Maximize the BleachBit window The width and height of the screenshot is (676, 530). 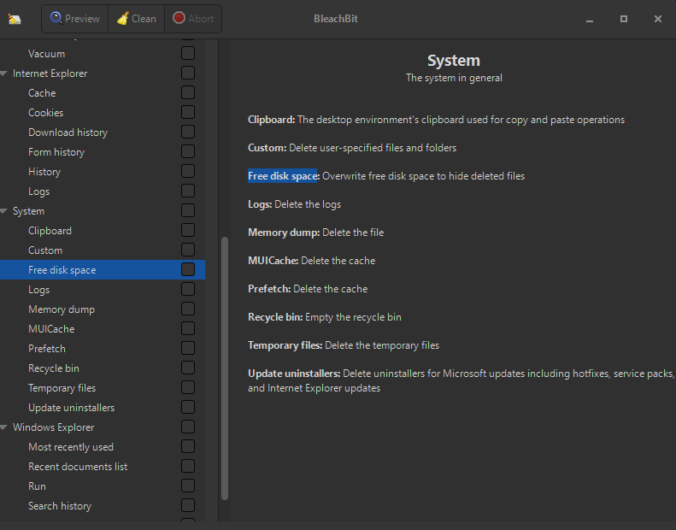pyautogui.click(x=623, y=19)
